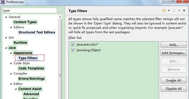Click the Disable All button

pyautogui.click(x=174, y=89)
